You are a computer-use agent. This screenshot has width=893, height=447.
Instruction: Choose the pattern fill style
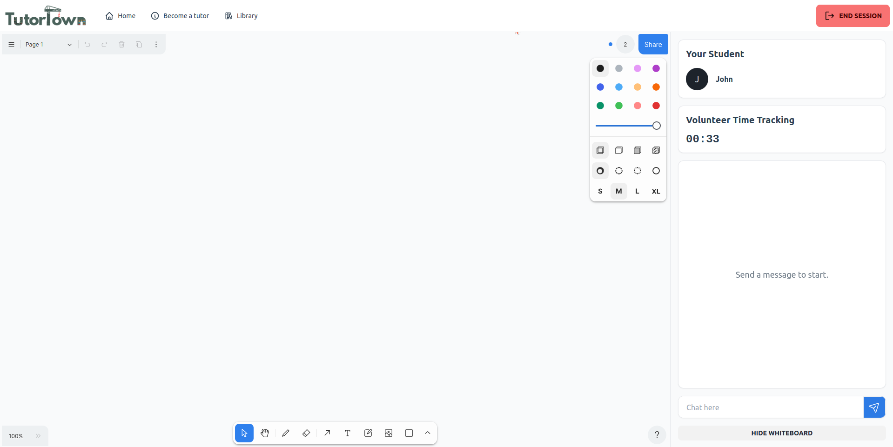coord(656,150)
